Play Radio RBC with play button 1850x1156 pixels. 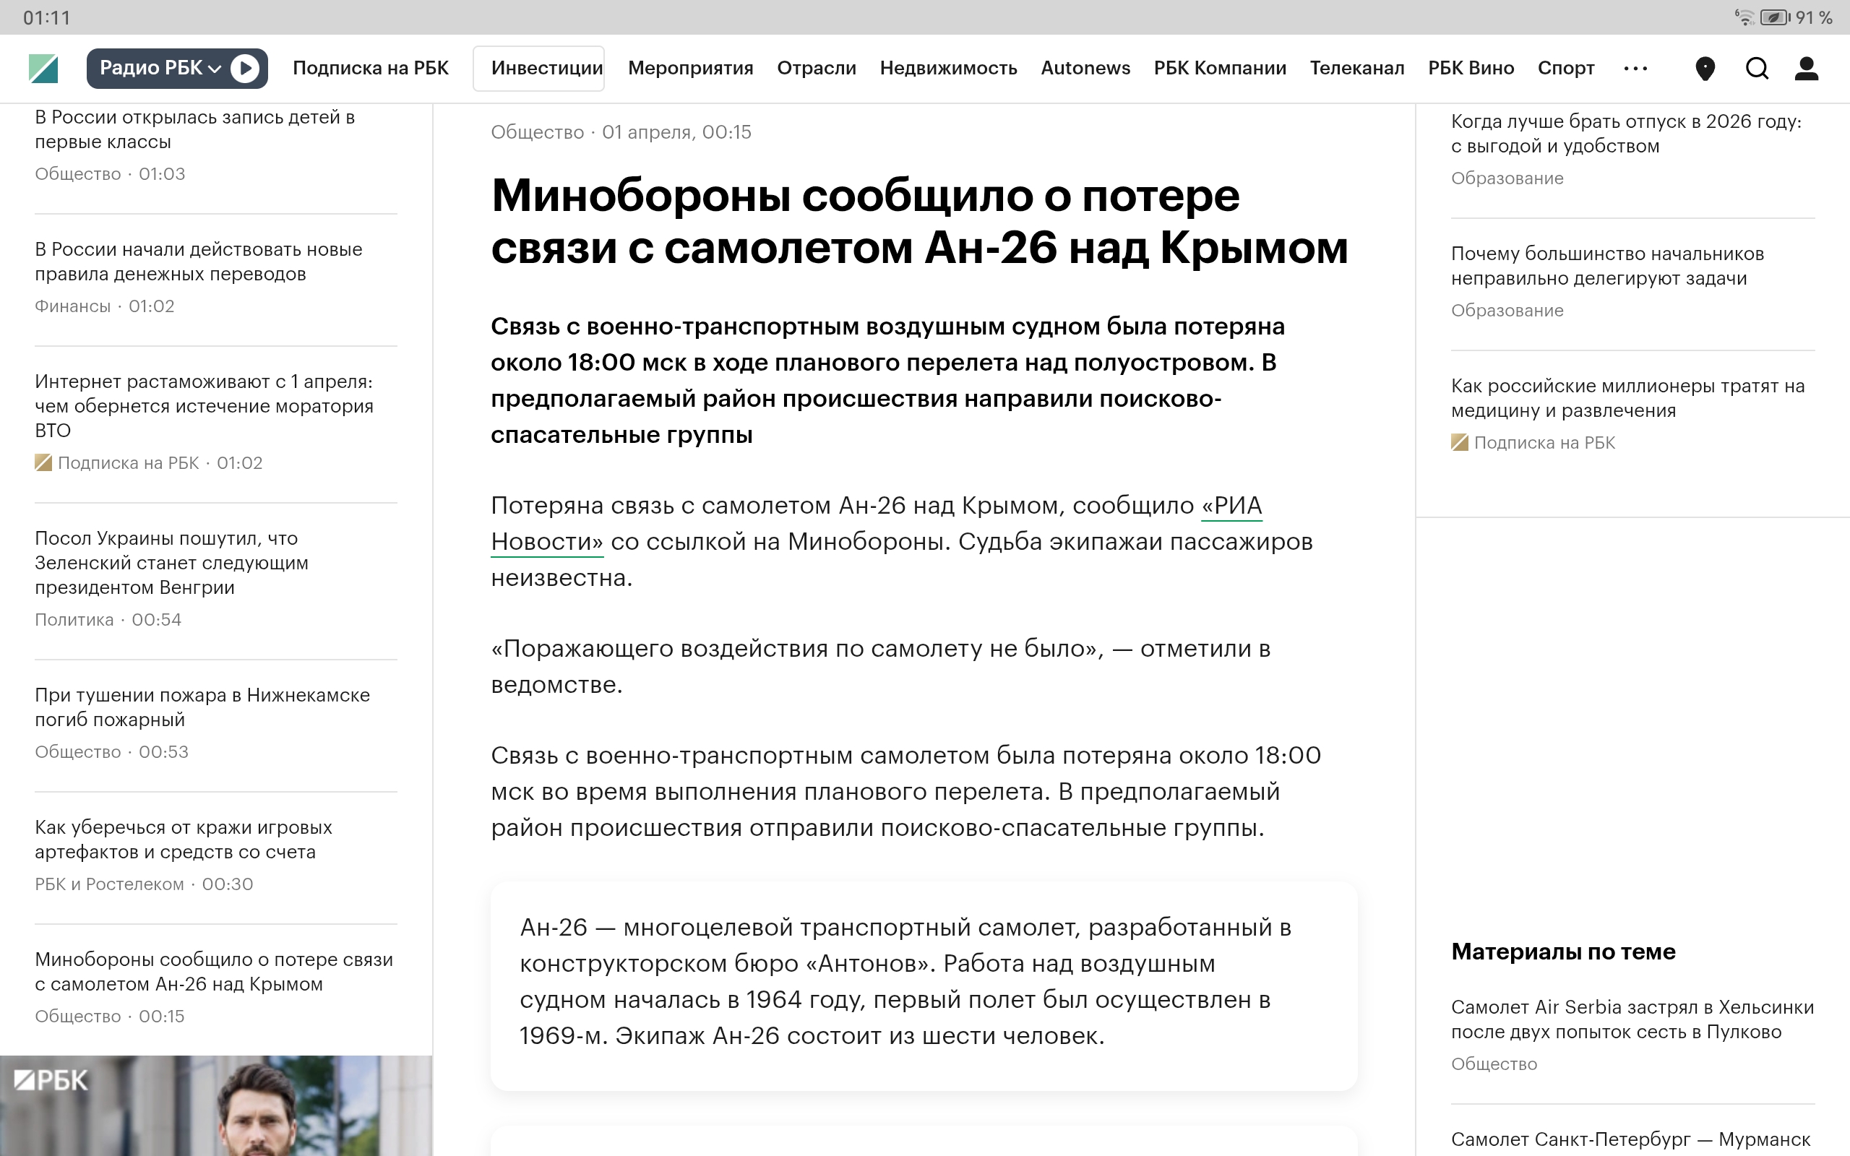pos(245,69)
